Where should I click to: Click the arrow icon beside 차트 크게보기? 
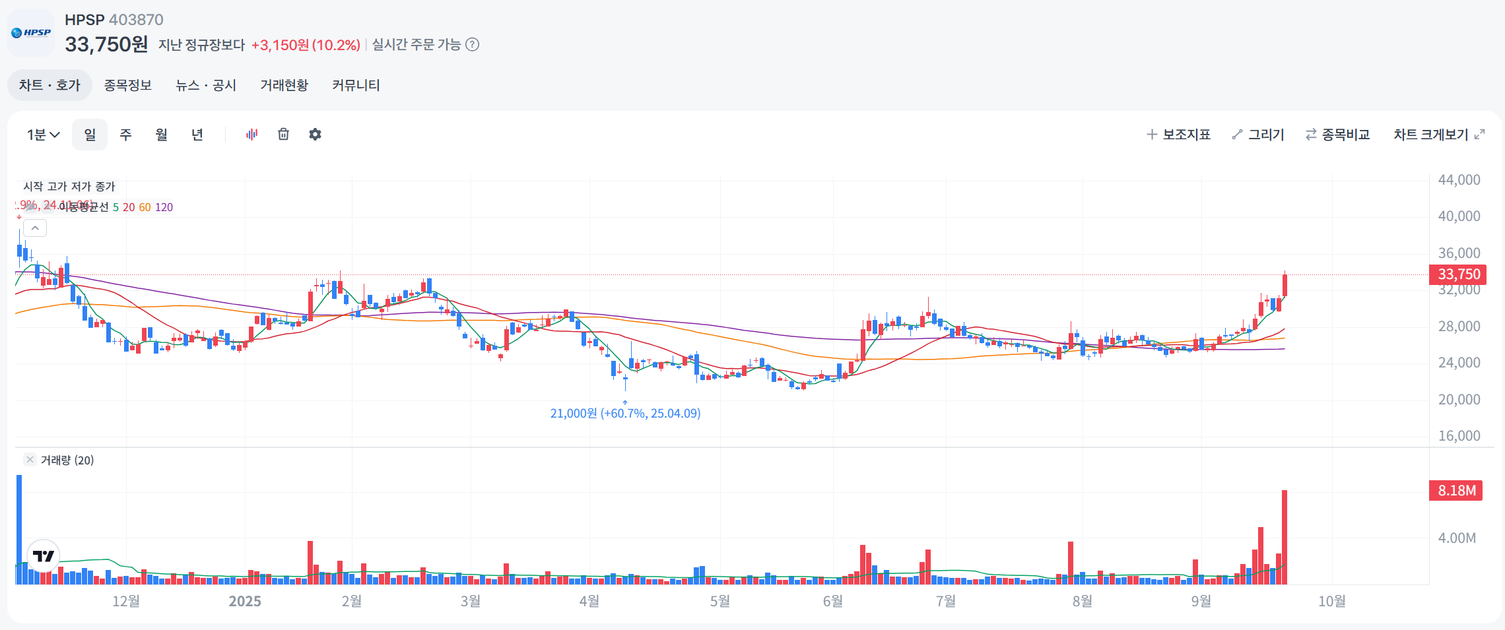point(1479,135)
